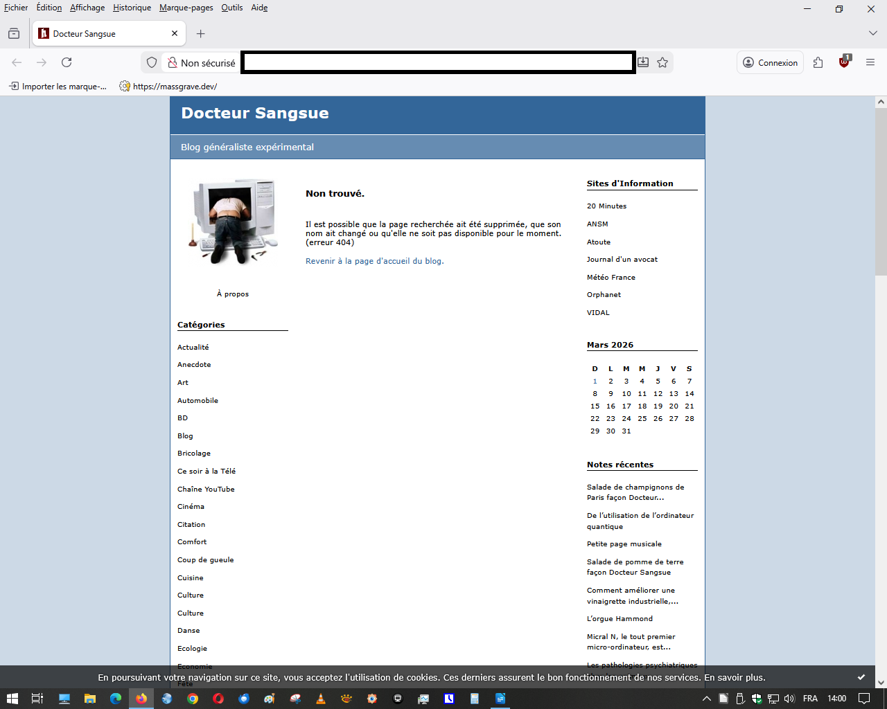Open the Historique menu
Viewport: 887px width, 709px height.
tap(132, 8)
